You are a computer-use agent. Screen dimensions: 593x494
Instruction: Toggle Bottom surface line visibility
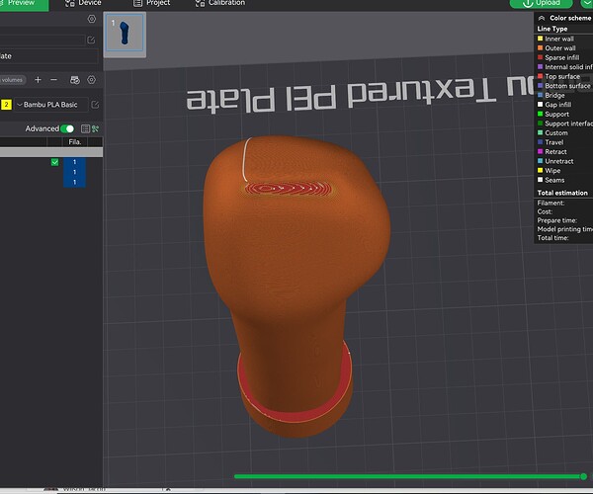coord(564,86)
